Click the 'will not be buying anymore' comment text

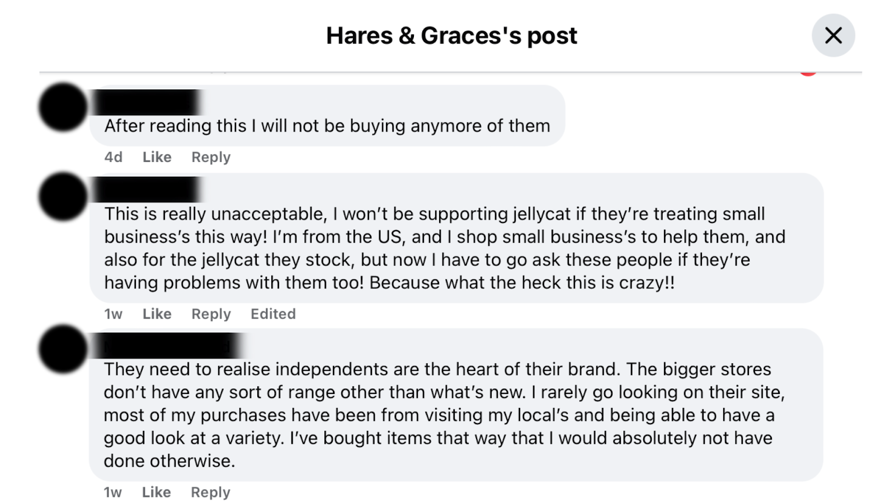coord(327,126)
